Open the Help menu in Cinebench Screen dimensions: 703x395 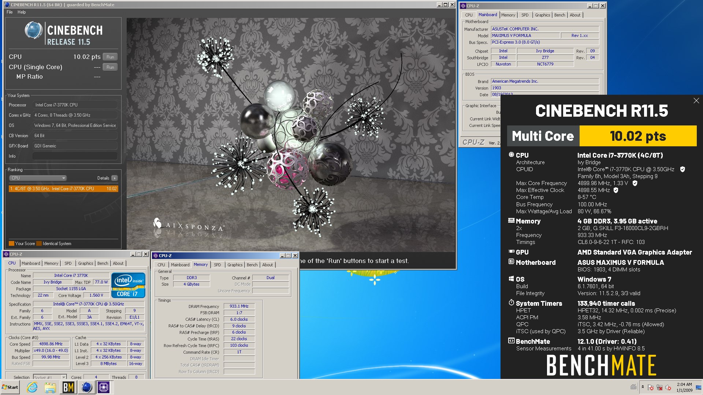tap(22, 12)
